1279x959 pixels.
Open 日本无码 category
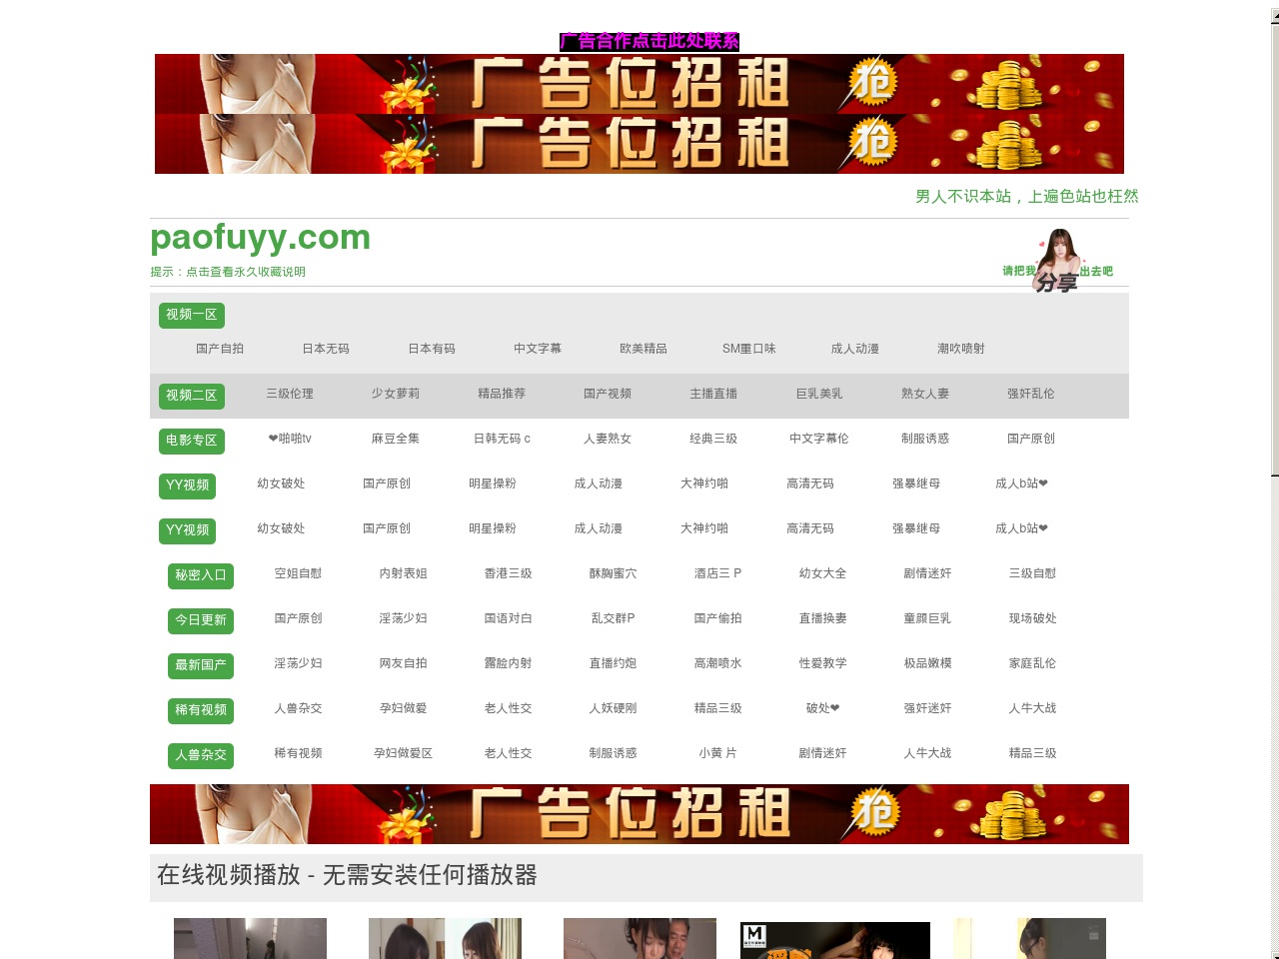tap(326, 349)
